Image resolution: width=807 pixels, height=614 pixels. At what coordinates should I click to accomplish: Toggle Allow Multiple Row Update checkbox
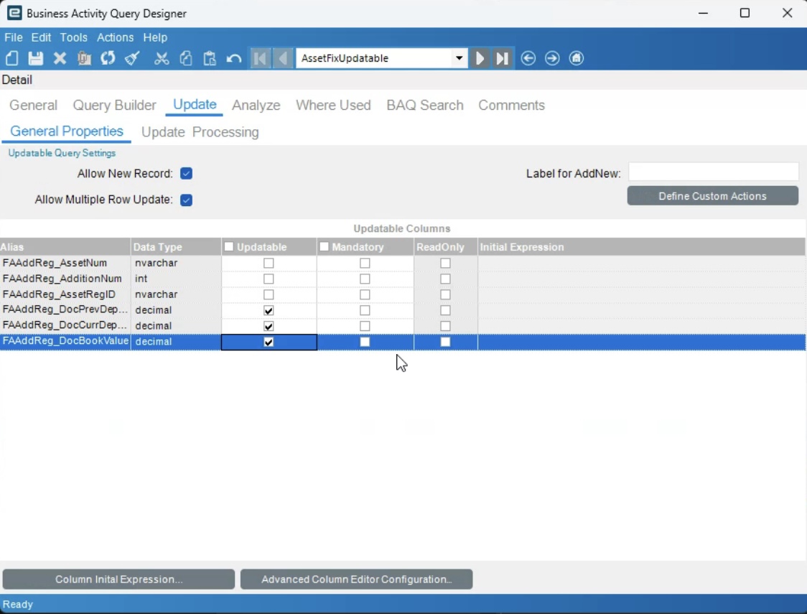(x=186, y=200)
